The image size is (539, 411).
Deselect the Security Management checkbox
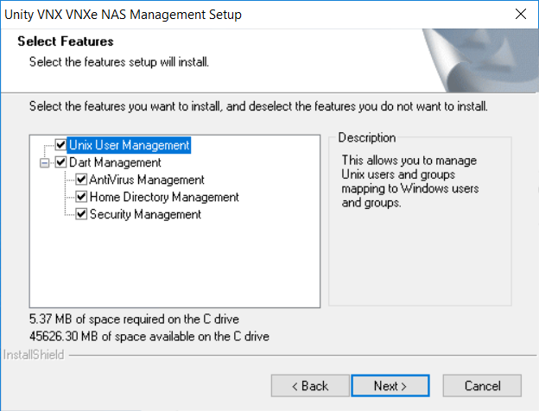pyautogui.click(x=82, y=214)
